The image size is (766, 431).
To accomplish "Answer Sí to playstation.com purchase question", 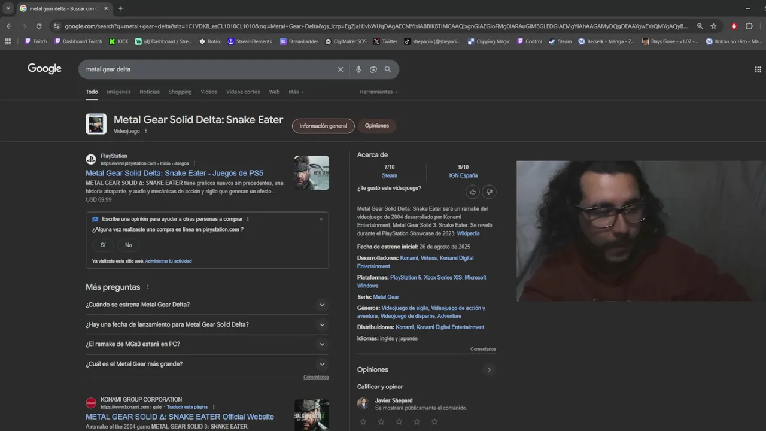I will (x=103, y=245).
